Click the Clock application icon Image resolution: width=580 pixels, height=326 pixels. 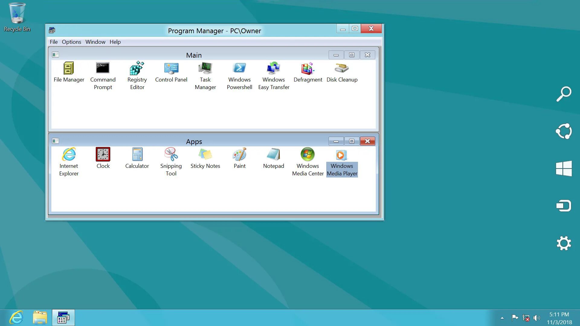pyautogui.click(x=103, y=155)
